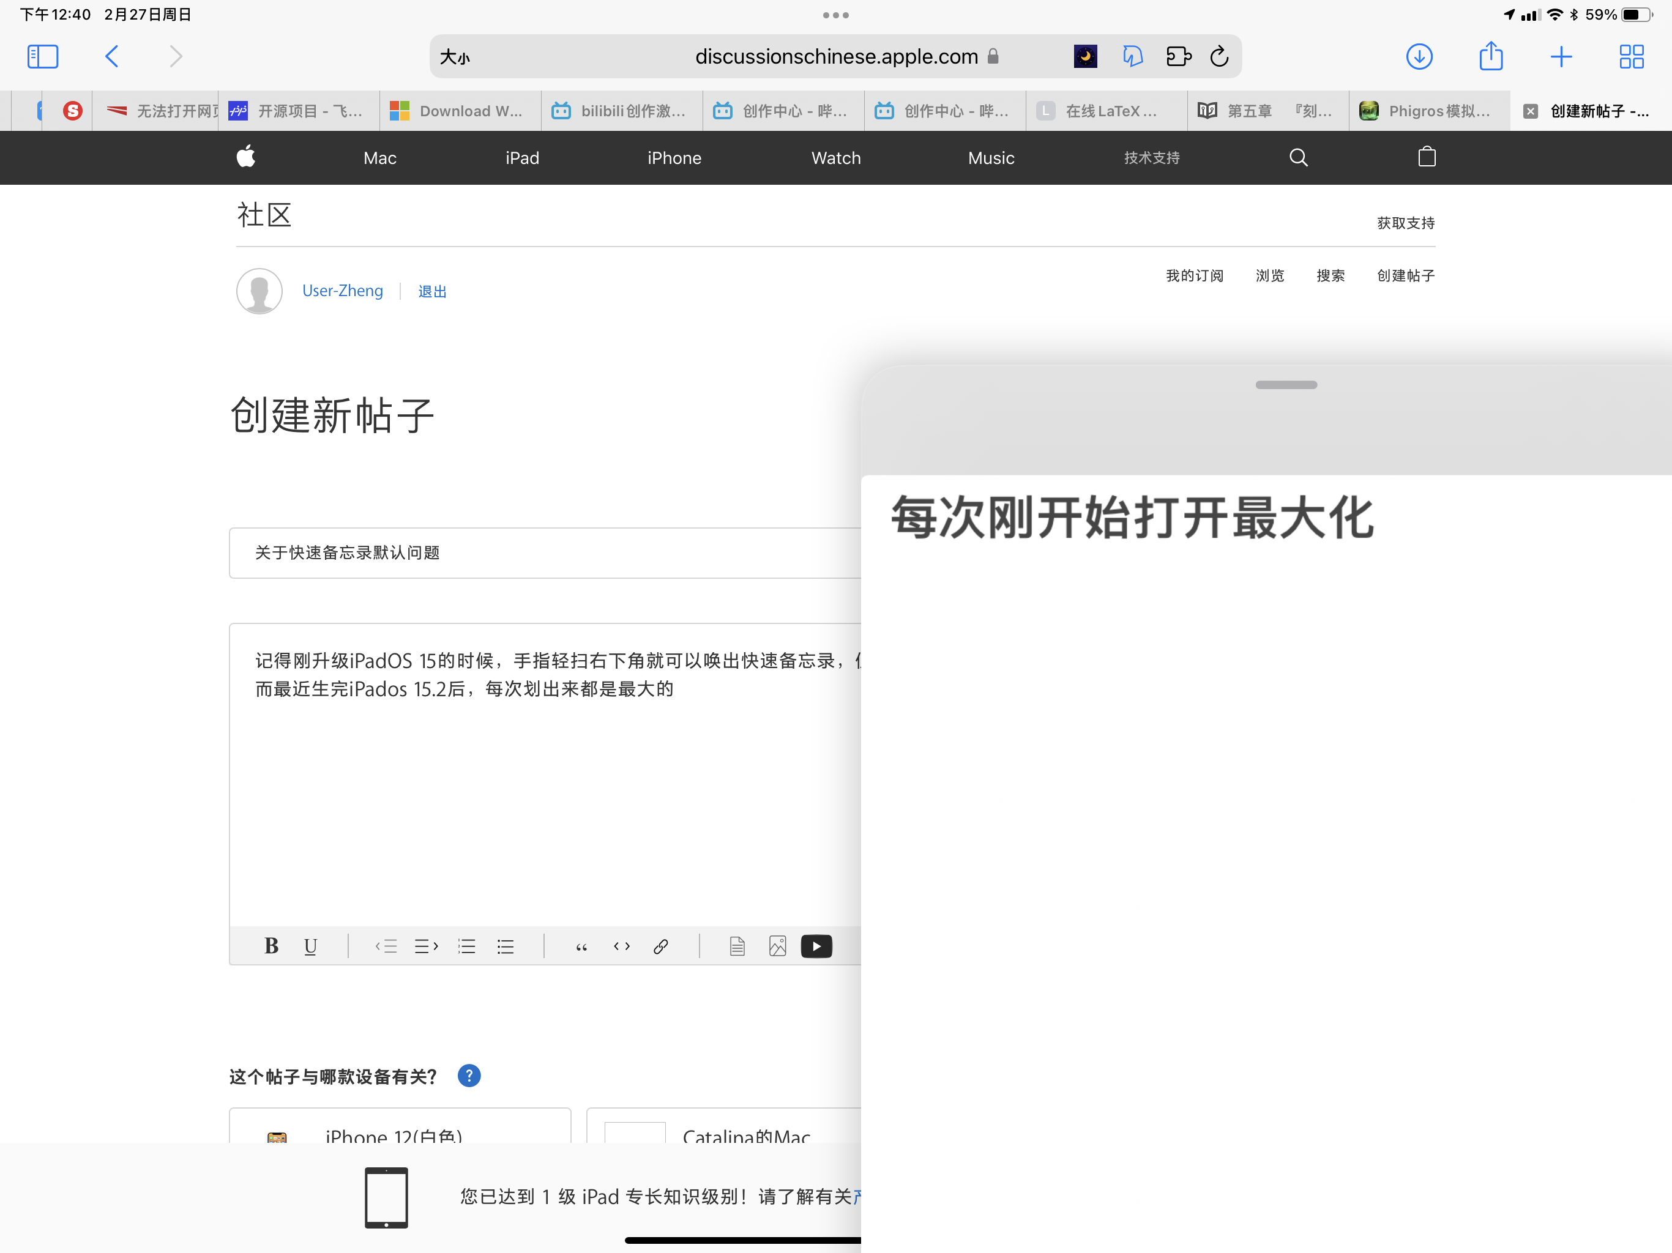
Task: Show the tab overview grid
Action: click(x=1631, y=57)
